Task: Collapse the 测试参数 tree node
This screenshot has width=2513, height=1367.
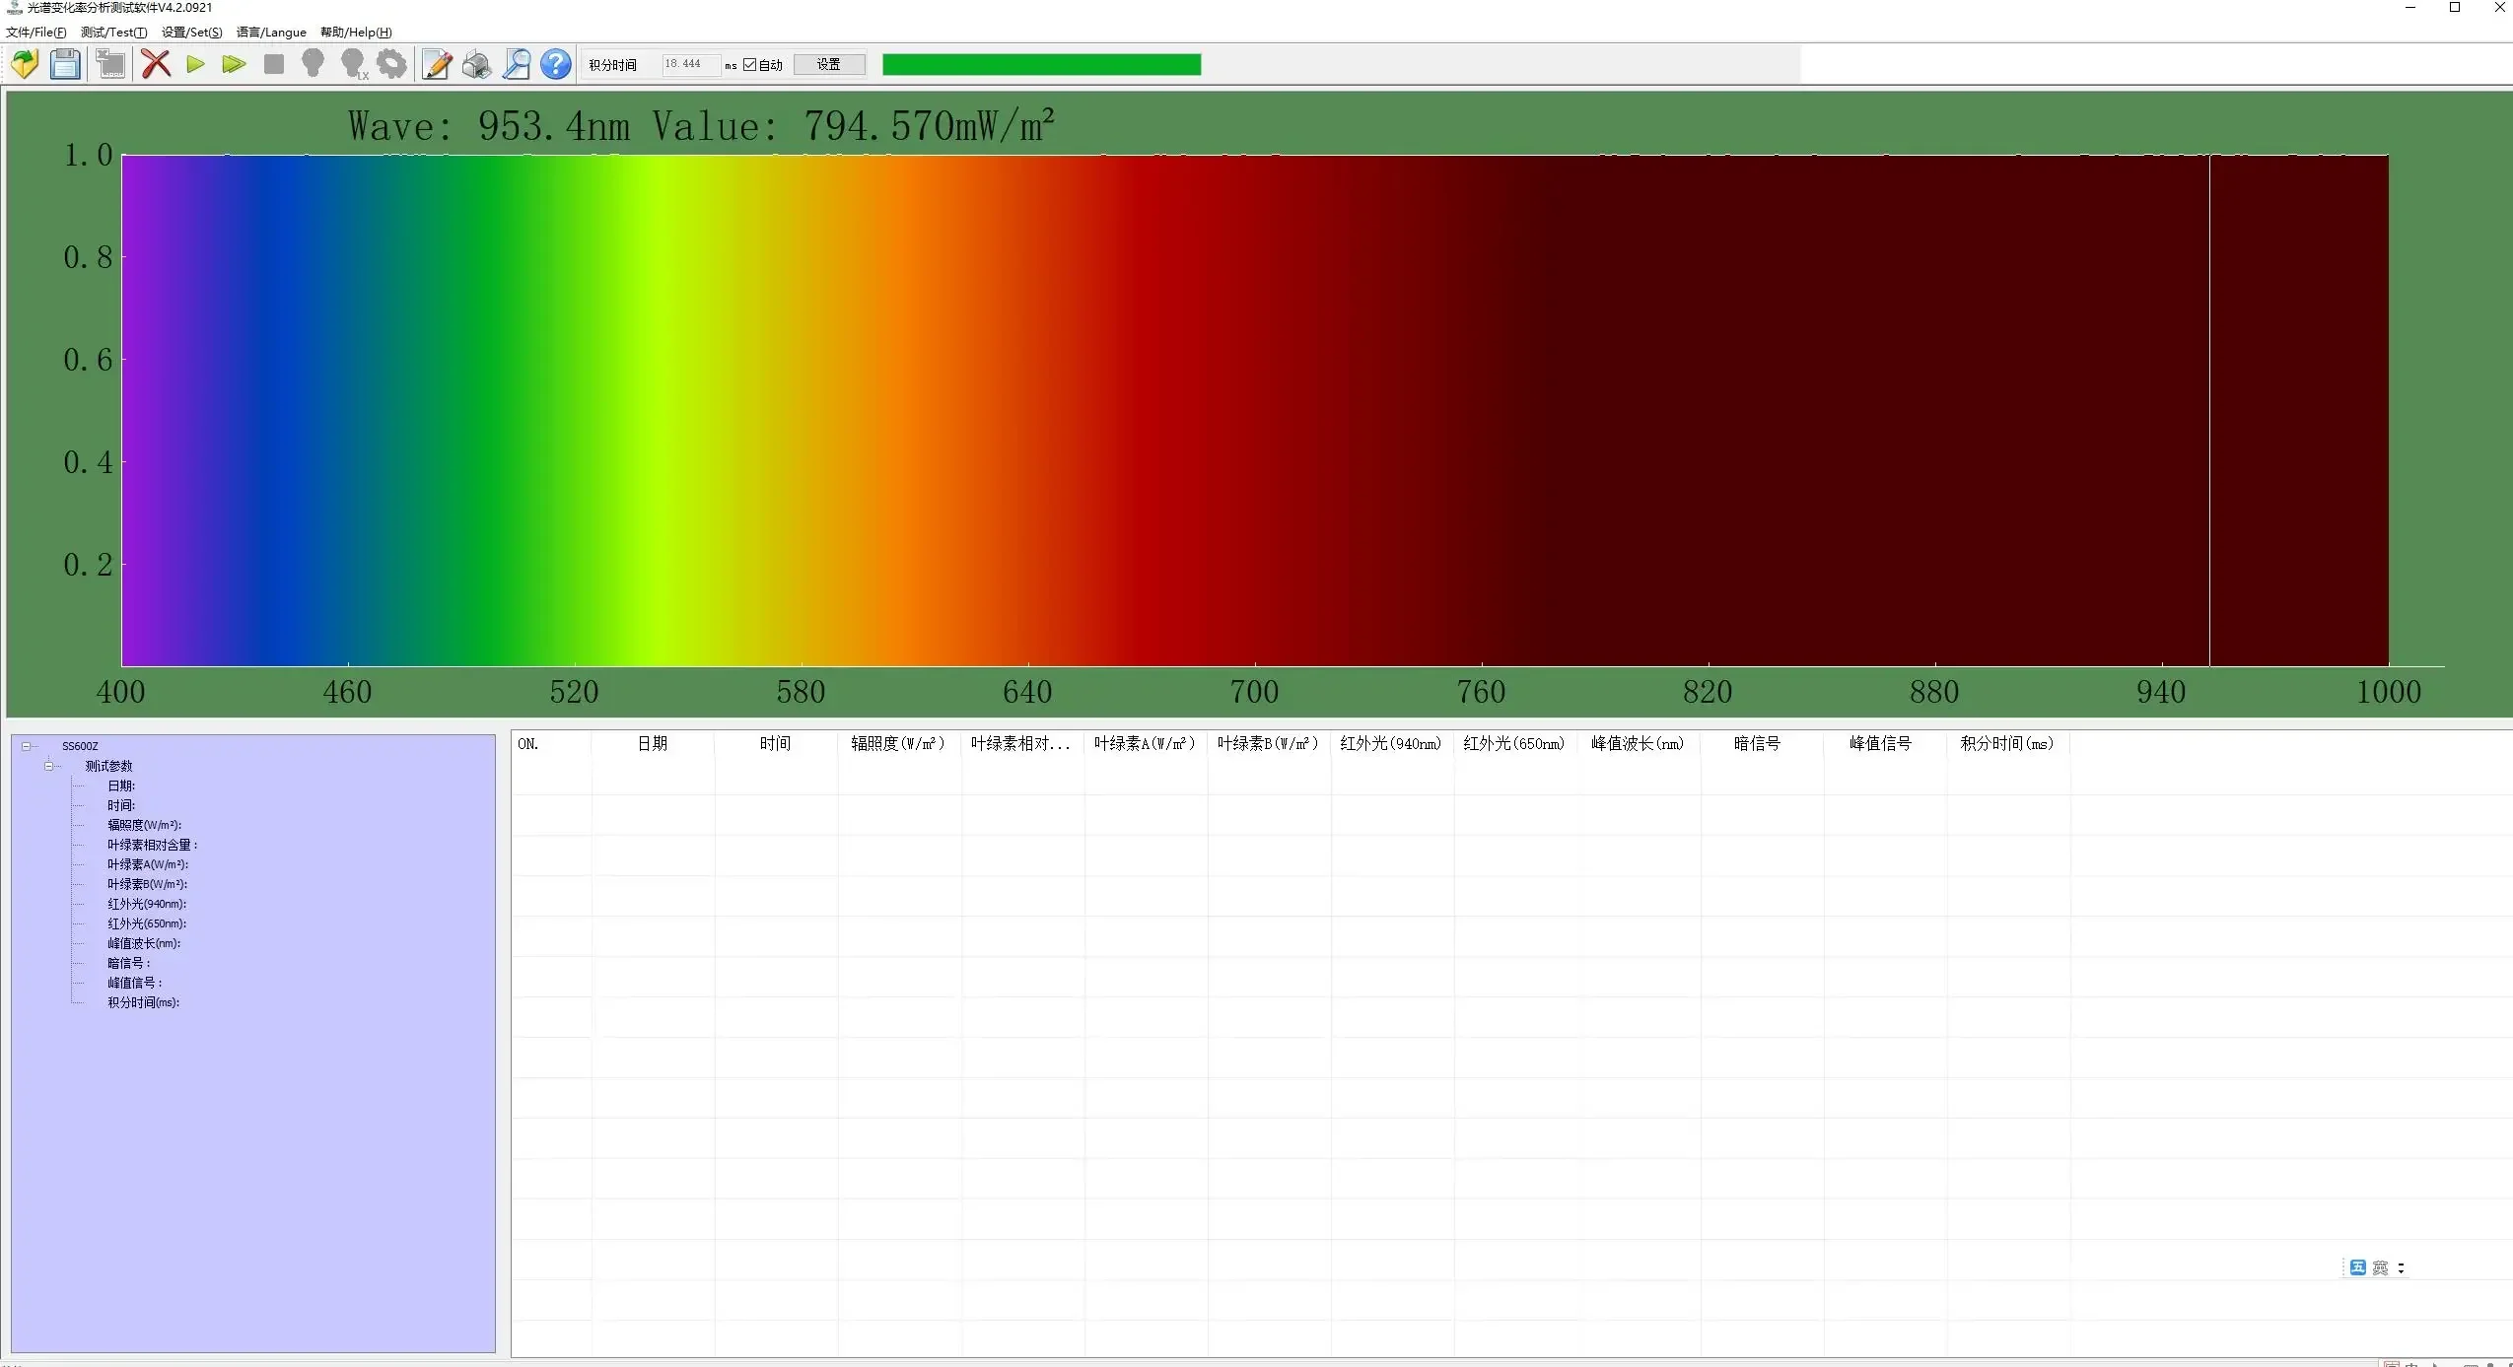Action: [47, 766]
